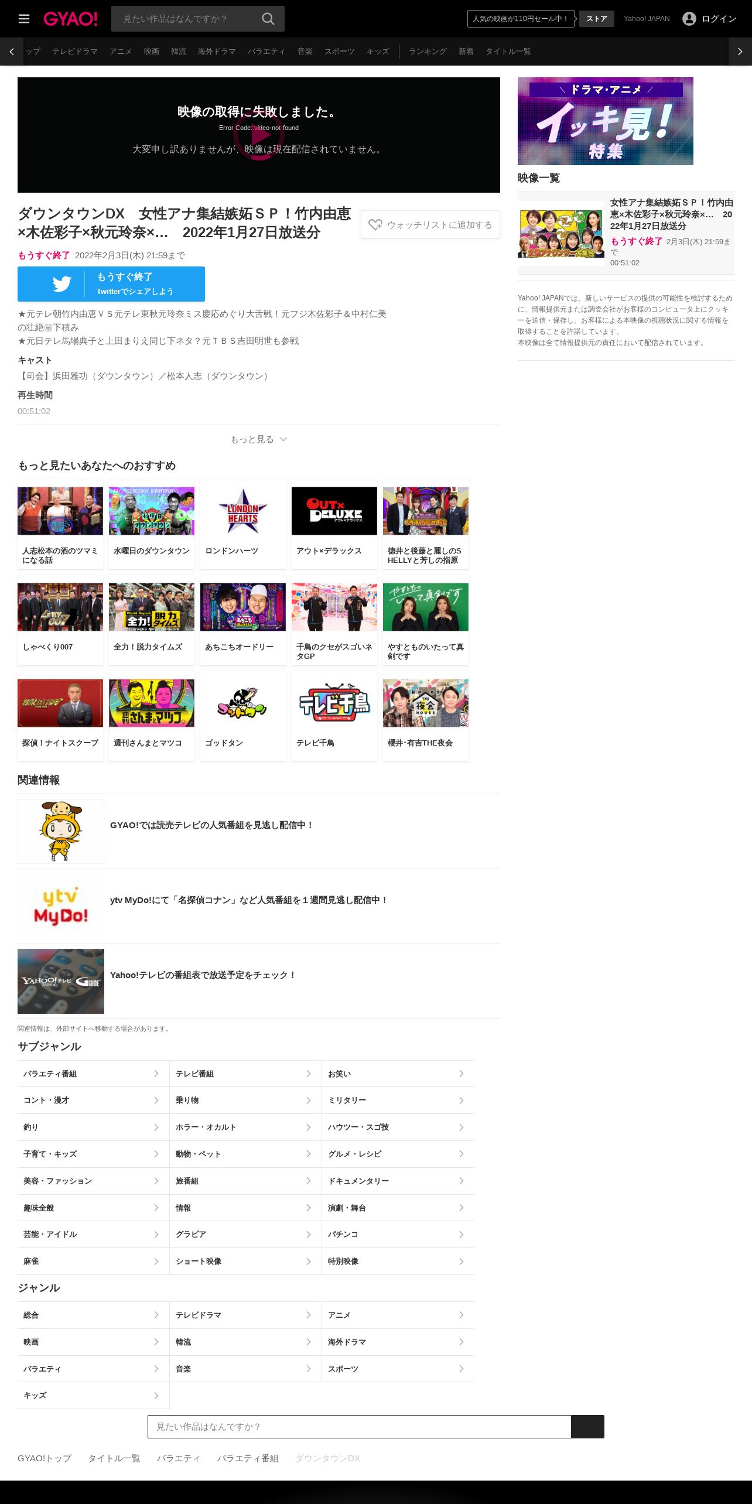The width and height of the screenshot is (752, 1504).
Task: Click the ytv MyDo! logo
Action: coord(61,906)
